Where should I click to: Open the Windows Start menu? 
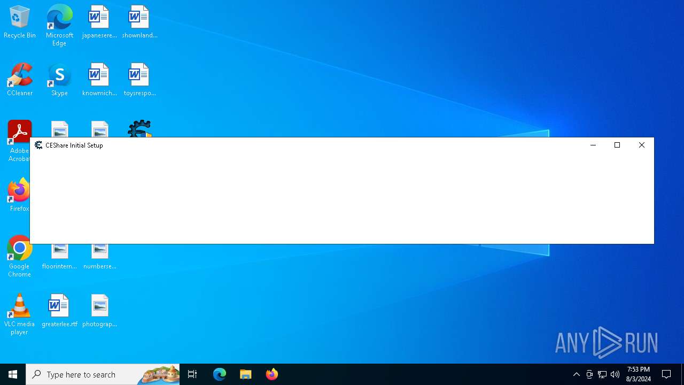click(x=13, y=374)
